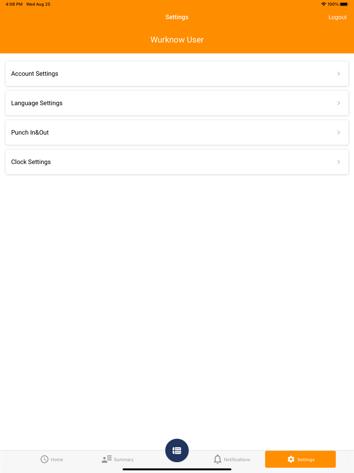Viewport: 354px width, 473px height.
Task: Tap the Wurknow User name header
Action: pos(177,40)
